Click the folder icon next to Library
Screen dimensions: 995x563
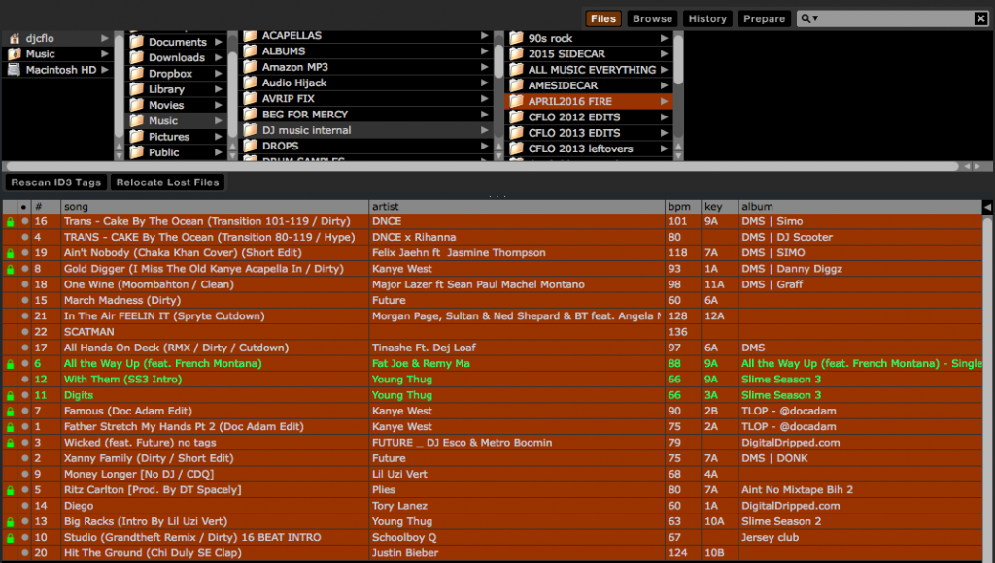tap(136, 89)
